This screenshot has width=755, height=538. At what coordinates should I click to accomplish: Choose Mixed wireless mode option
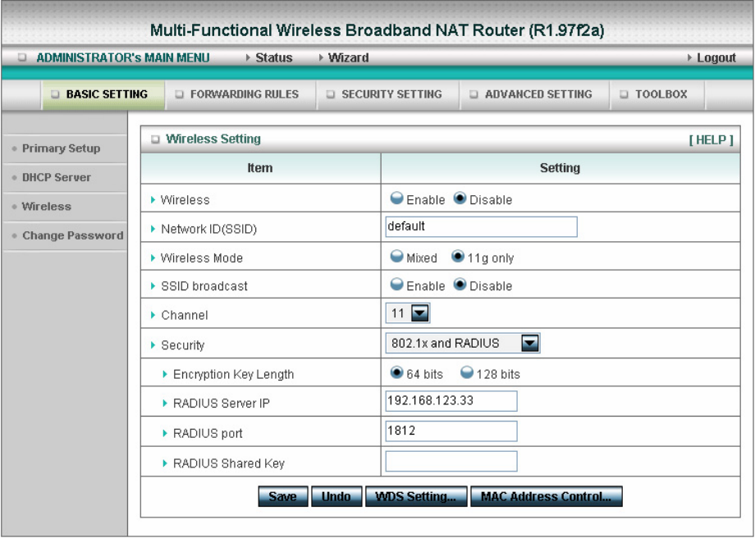396,258
